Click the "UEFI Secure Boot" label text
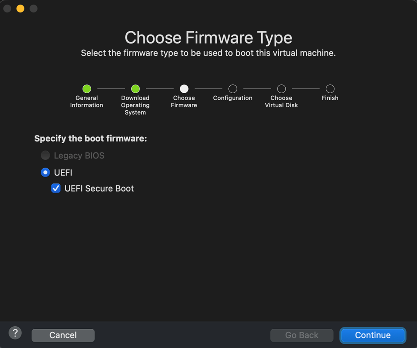The width and height of the screenshot is (417, 348). tap(99, 189)
